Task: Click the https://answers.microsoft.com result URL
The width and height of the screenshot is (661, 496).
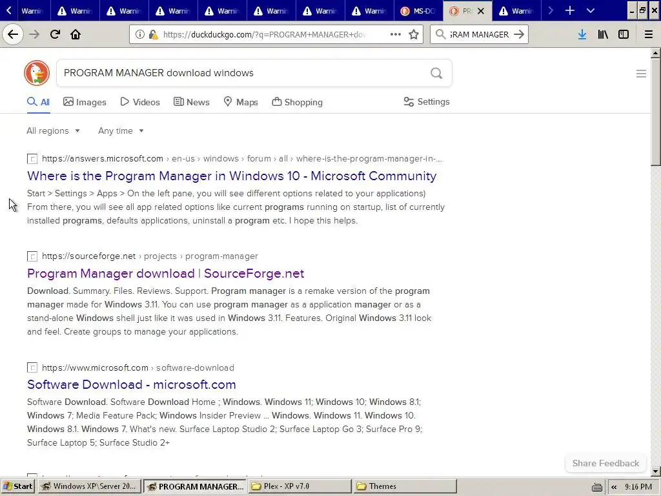Action: pyautogui.click(x=103, y=159)
